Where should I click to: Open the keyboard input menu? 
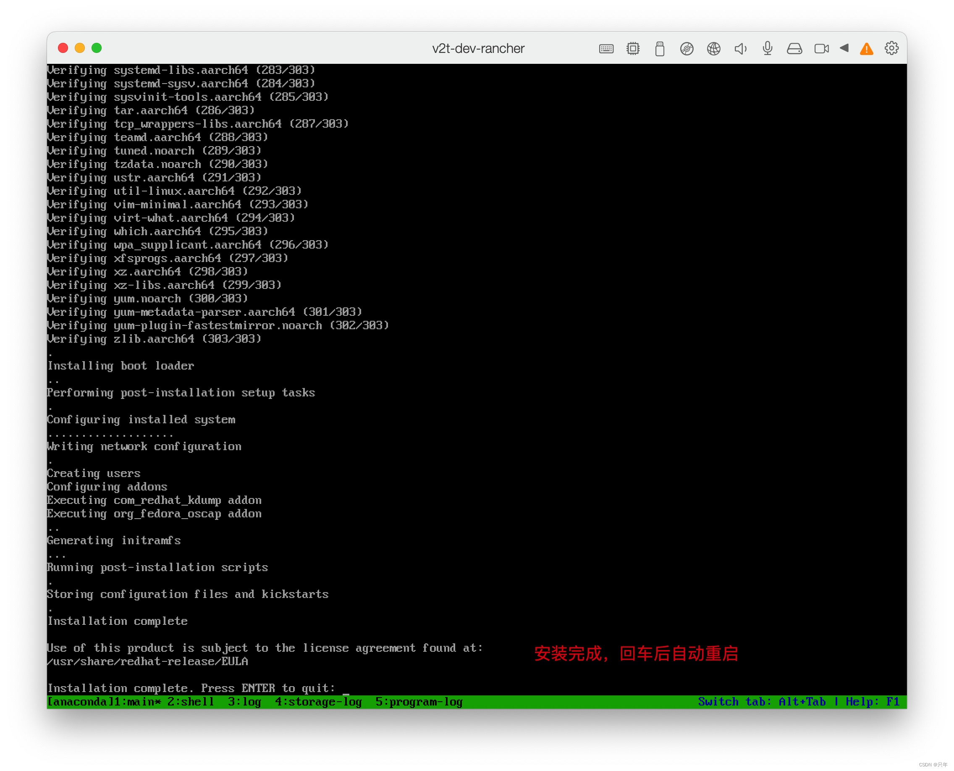point(606,48)
